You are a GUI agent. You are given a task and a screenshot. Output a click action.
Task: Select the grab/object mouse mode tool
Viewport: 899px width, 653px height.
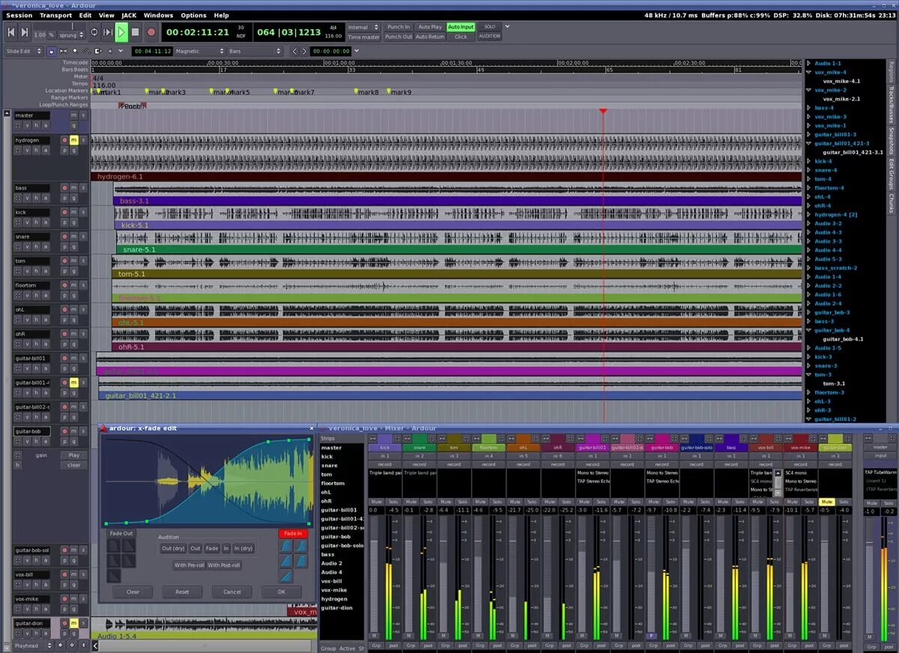(x=51, y=51)
